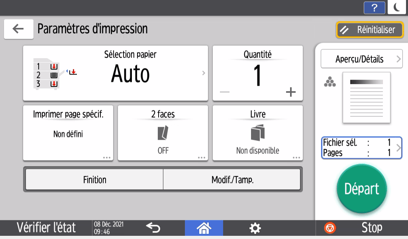Decrease quantity with the minus button

click(225, 92)
